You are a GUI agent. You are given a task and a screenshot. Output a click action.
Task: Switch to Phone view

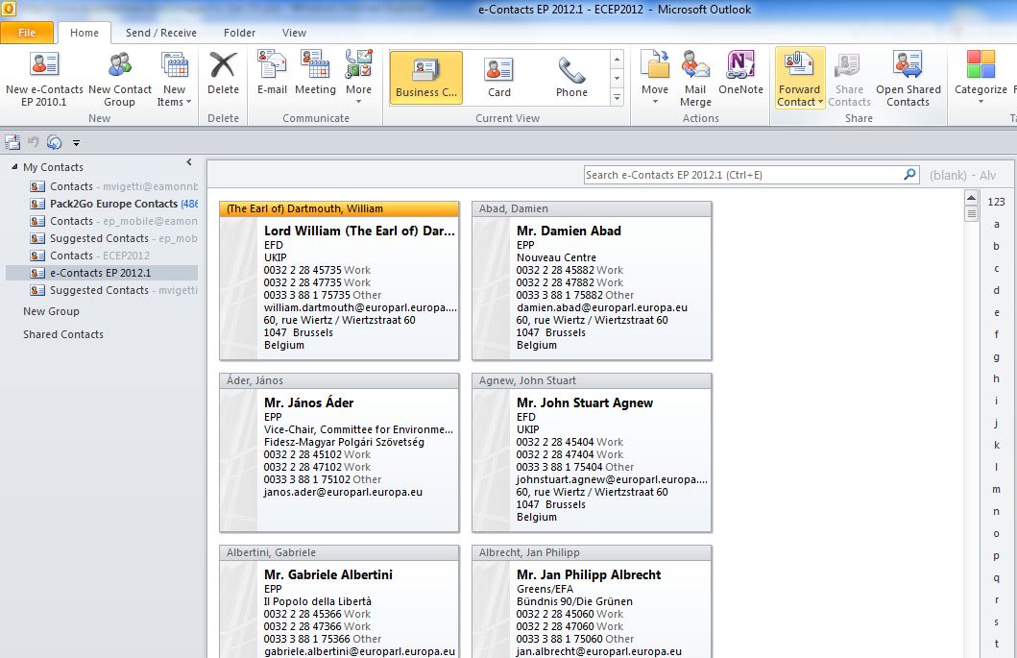click(571, 78)
